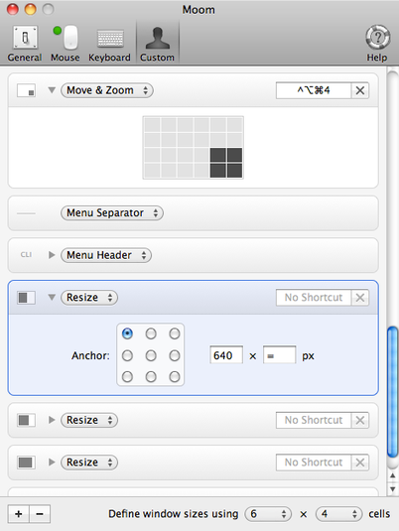Collapse the selected Resize action triangle
Image resolution: width=399 pixels, height=531 pixels.
52,298
